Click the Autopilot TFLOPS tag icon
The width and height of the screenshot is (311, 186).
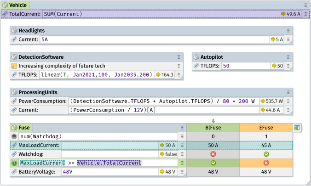(x=196, y=66)
